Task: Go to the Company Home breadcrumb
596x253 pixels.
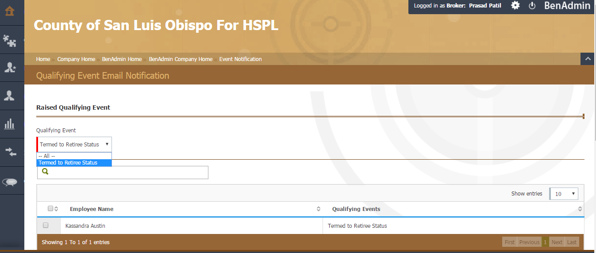Action: (76, 59)
